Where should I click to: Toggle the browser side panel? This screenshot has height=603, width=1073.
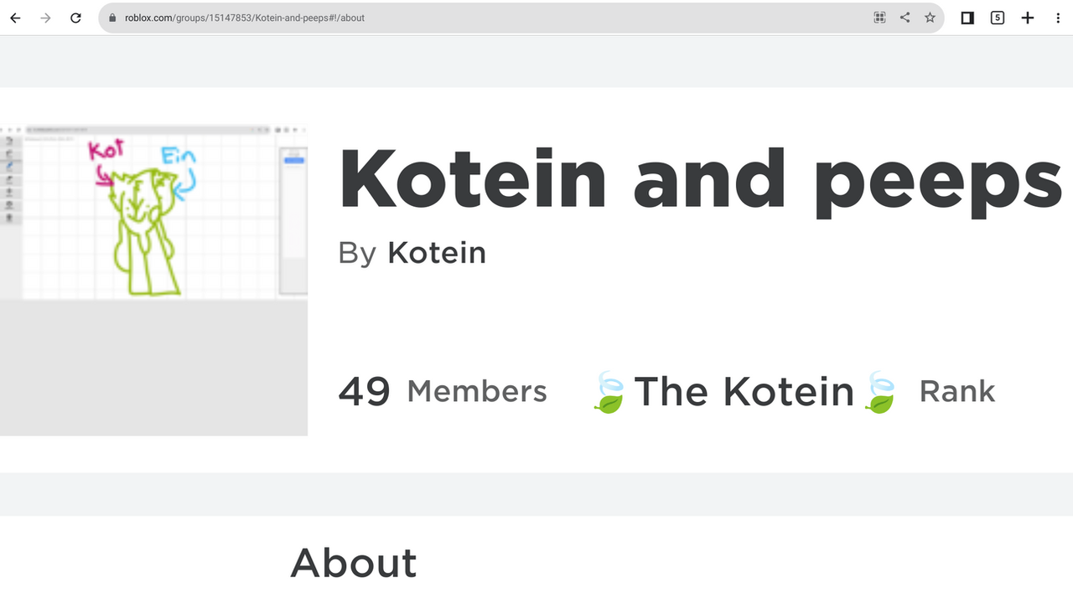click(x=967, y=18)
